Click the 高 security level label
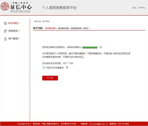This screenshot has width=148, height=126. 101,47
